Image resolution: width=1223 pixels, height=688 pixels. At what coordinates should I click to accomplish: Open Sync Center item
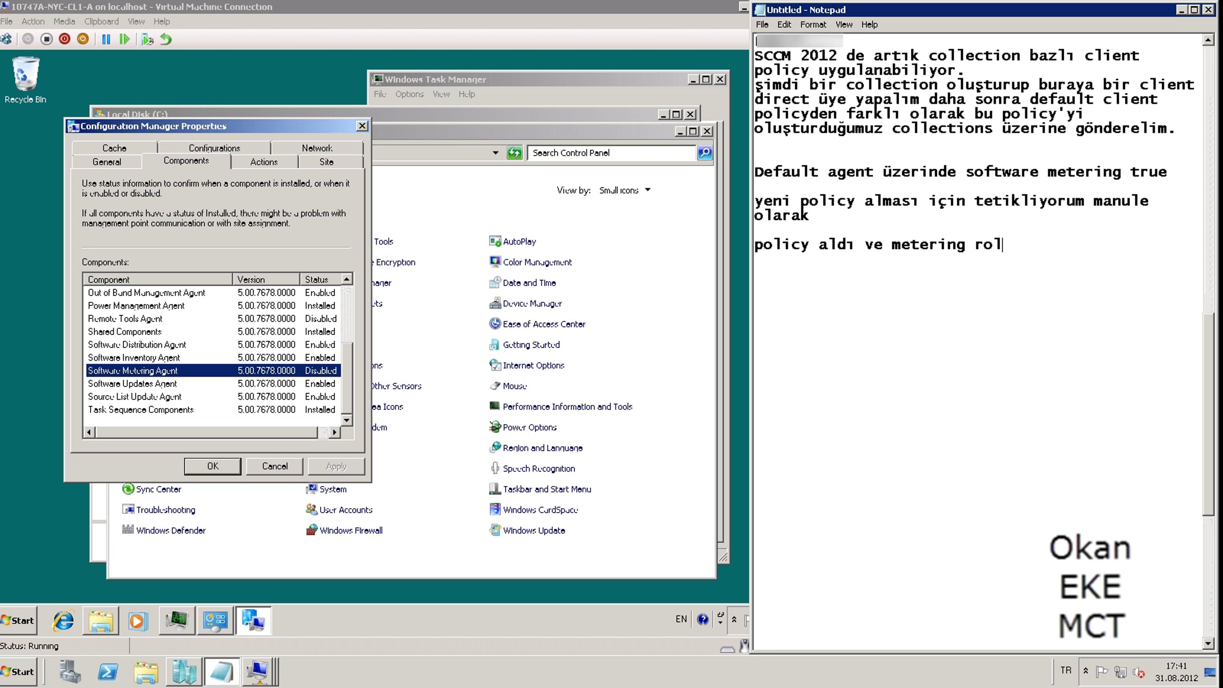tap(152, 489)
